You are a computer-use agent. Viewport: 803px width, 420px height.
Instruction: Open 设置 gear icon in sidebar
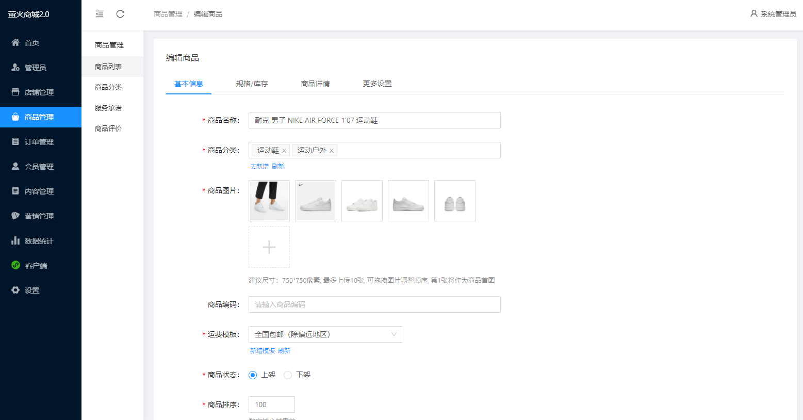coord(15,290)
